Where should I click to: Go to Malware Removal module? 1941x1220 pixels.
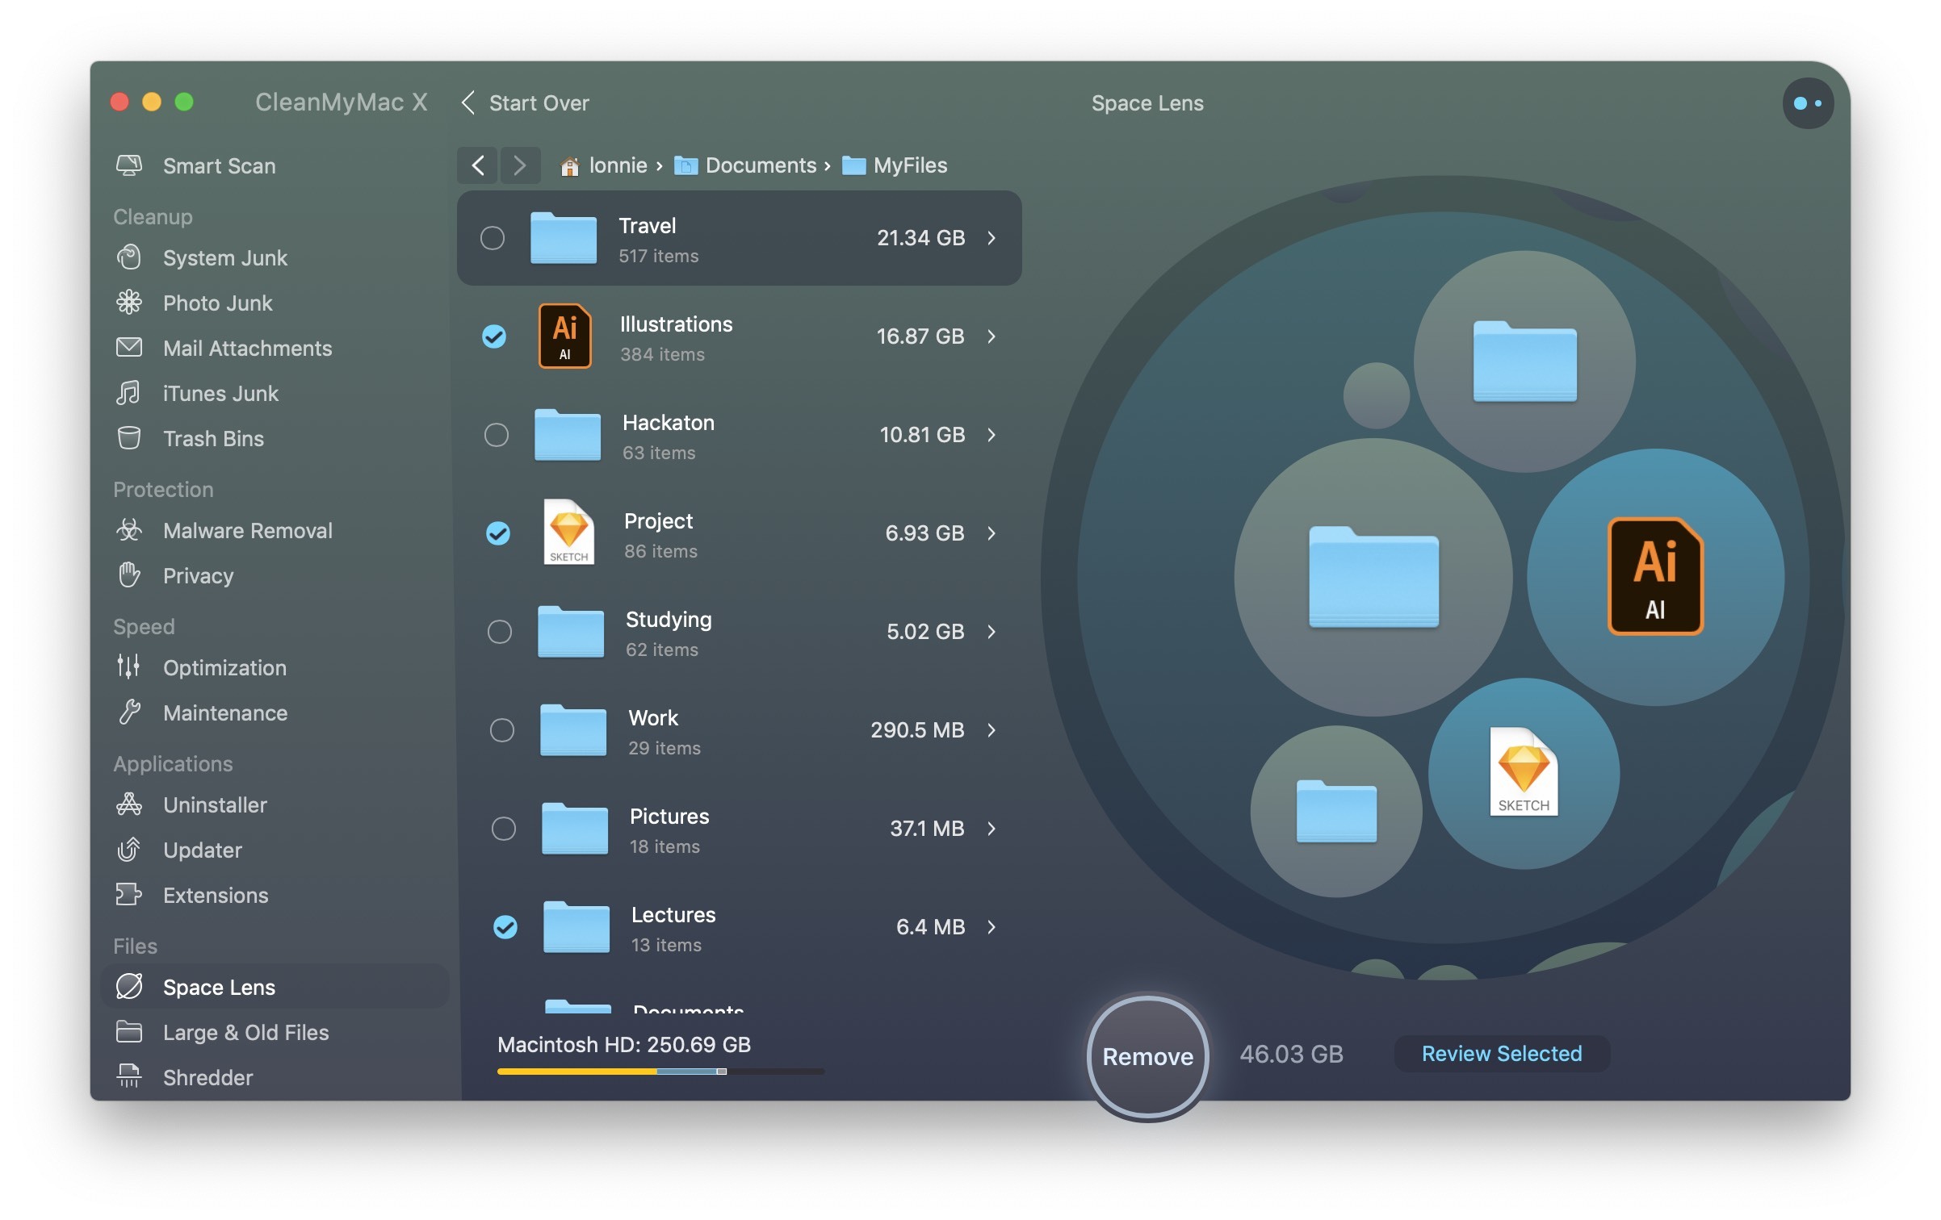click(x=275, y=530)
